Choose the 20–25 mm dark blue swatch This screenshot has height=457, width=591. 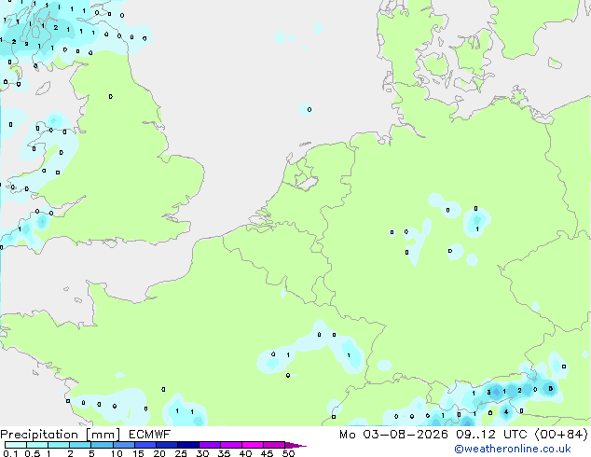[166, 445]
